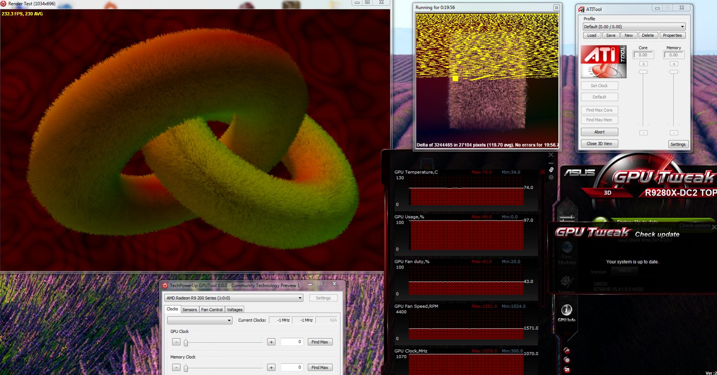This screenshot has height=375, width=717.
Task: Click the gear icon on the monitor panel
Action: coord(551,177)
